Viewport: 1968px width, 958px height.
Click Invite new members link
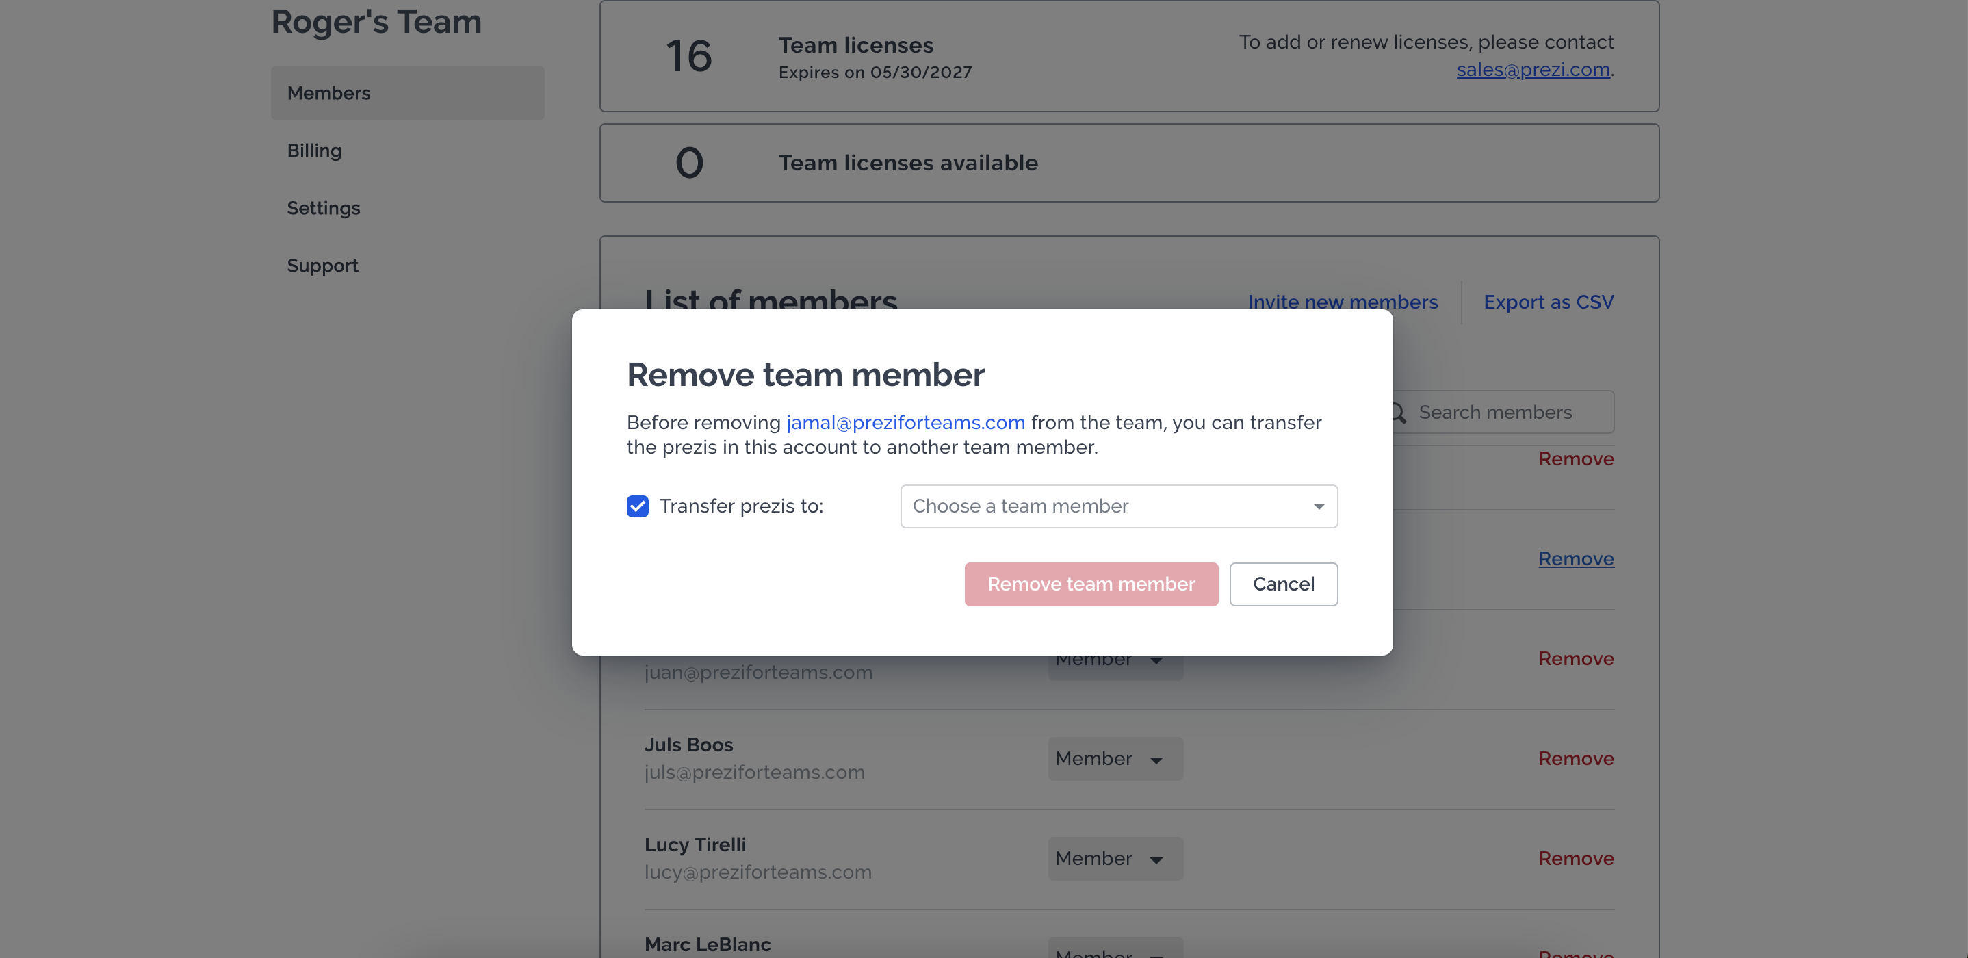point(1343,302)
